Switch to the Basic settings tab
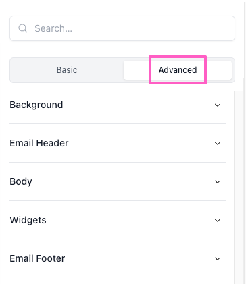The width and height of the screenshot is (246, 284). click(67, 70)
